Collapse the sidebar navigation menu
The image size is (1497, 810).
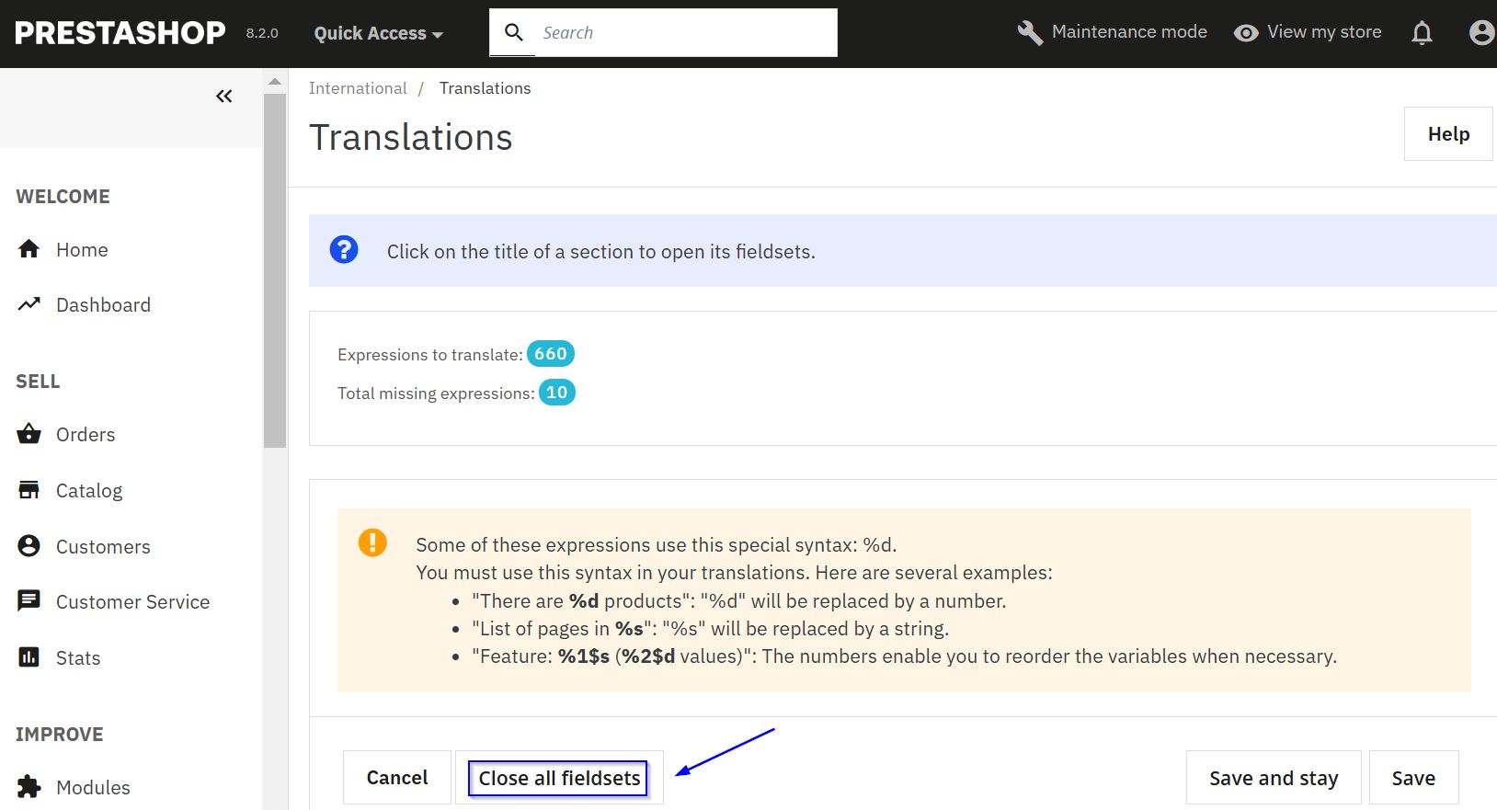click(x=223, y=97)
